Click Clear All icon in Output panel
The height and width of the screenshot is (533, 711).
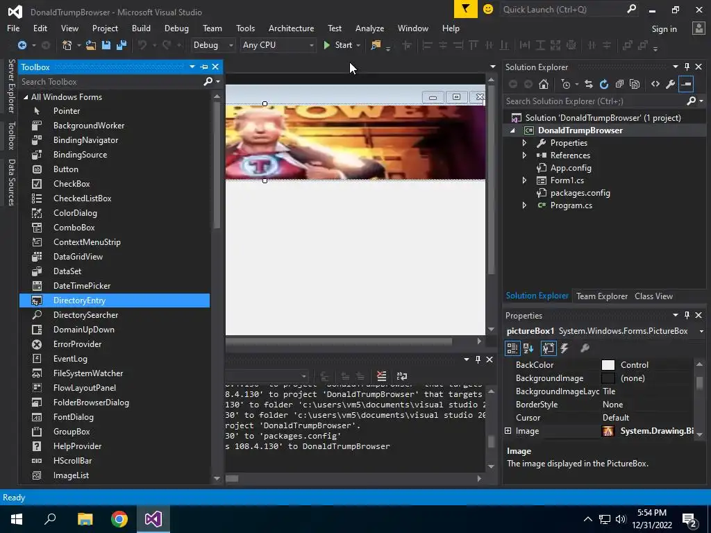[381, 376]
